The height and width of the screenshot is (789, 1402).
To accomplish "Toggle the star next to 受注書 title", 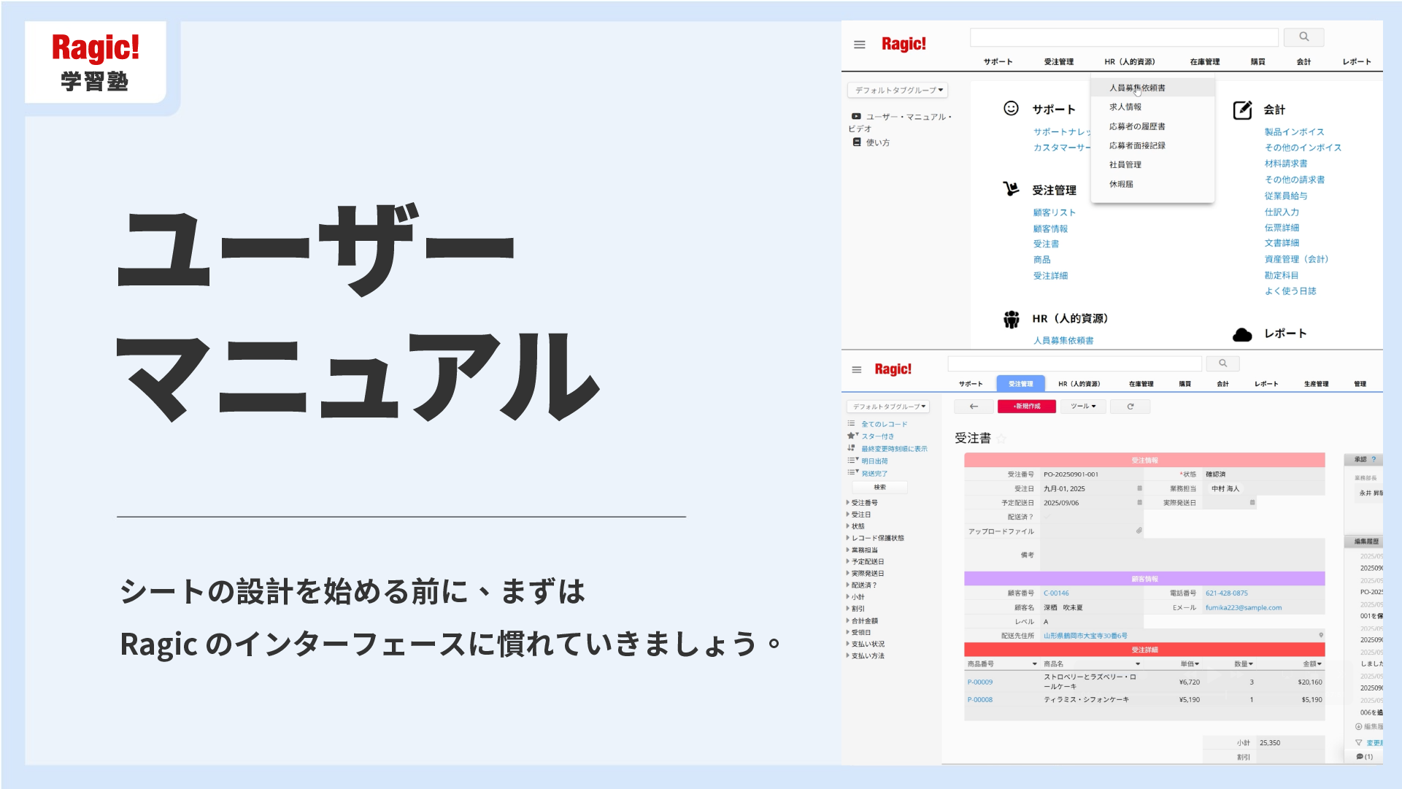I will 1001,439.
